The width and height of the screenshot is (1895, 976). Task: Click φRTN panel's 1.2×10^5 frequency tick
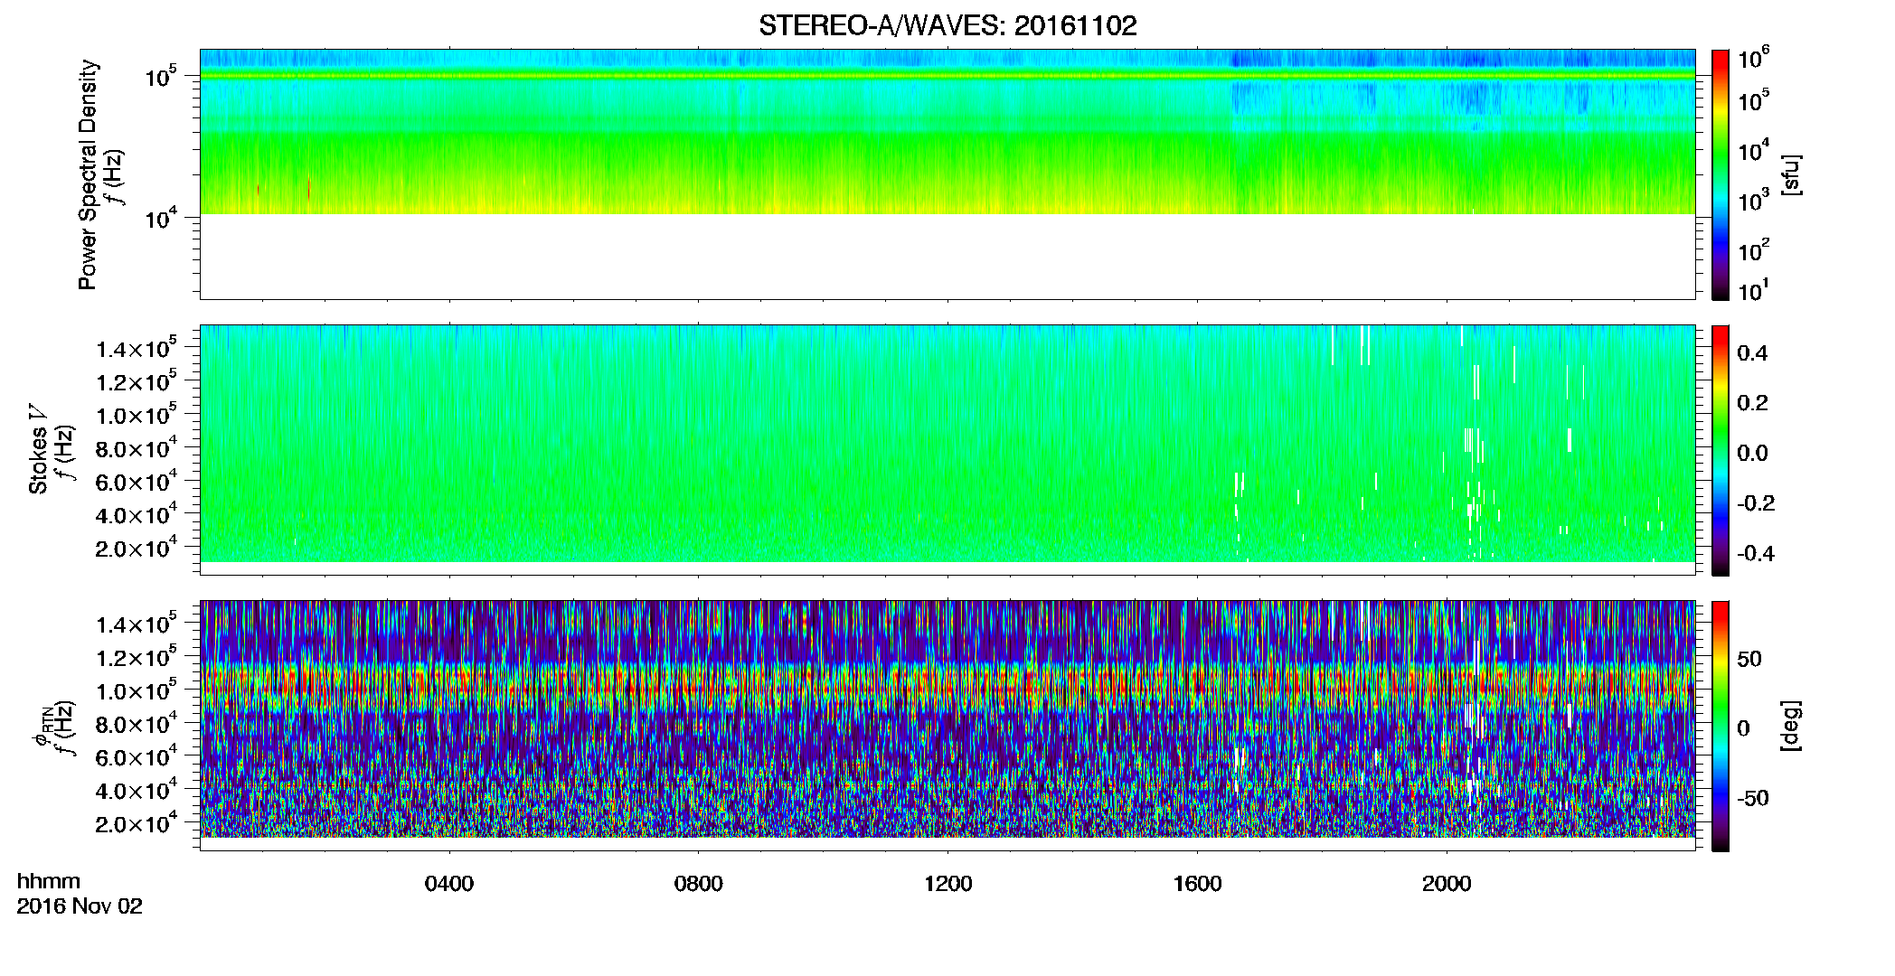coord(137,657)
